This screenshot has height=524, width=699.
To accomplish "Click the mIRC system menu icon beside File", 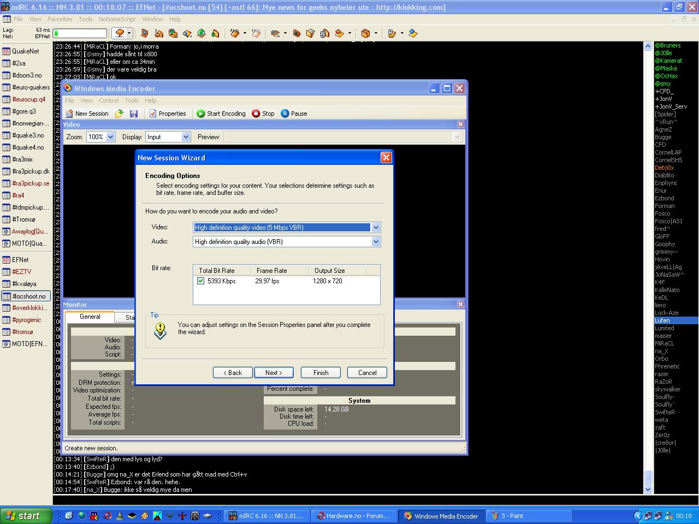I will tap(7, 19).
